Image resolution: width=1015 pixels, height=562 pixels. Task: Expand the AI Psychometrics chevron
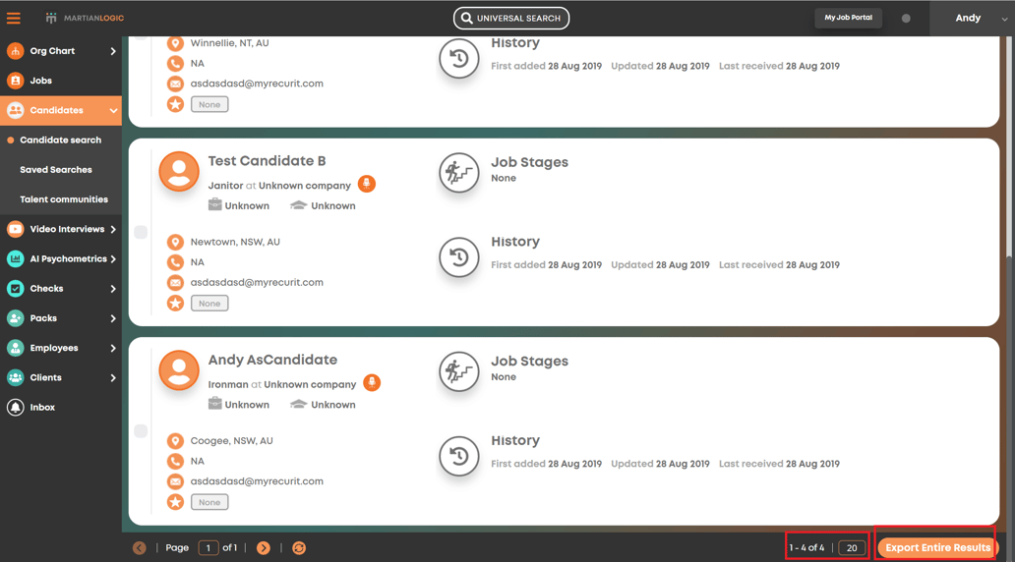(x=113, y=259)
